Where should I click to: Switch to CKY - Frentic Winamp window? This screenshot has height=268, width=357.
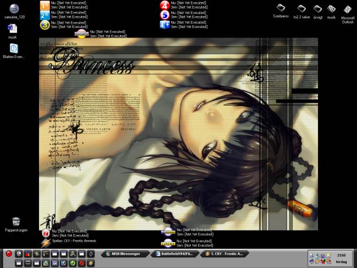(223, 254)
